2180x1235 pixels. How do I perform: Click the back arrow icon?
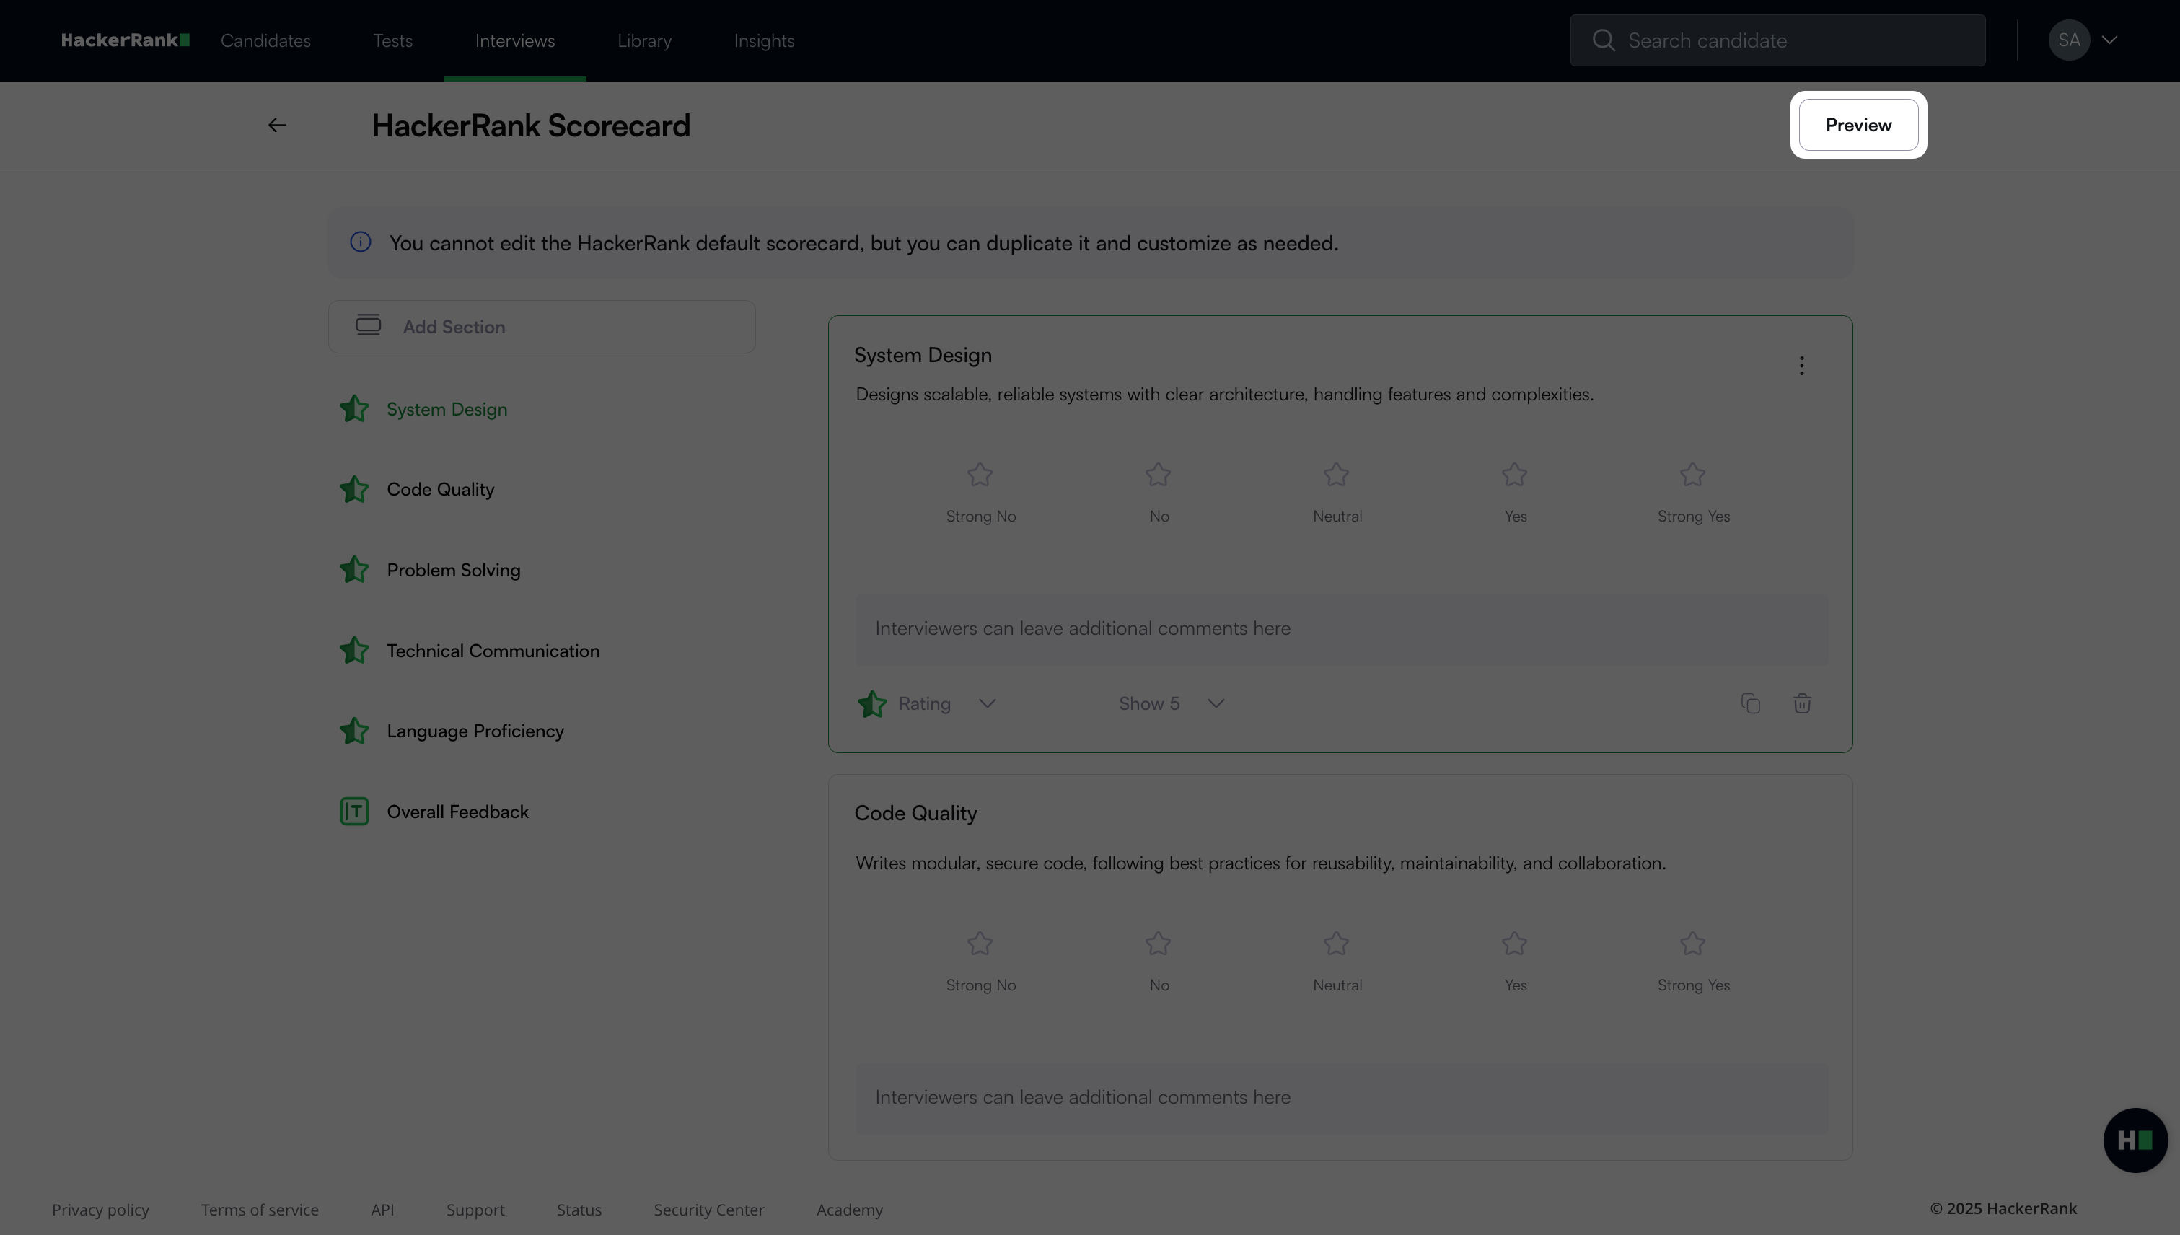tap(276, 126)
